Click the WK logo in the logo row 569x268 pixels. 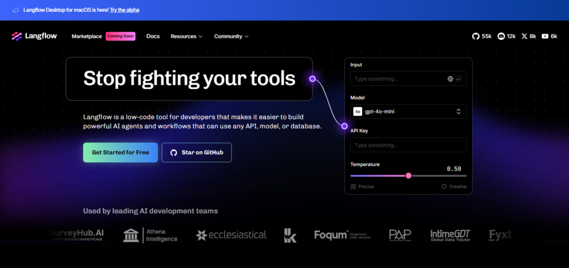pos(290,235)
